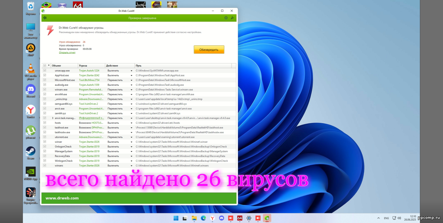The height and width of the screenshot is (223, 443).
Task: Open the AIMP desktop shortcut
Action: (x=30, y=50)
